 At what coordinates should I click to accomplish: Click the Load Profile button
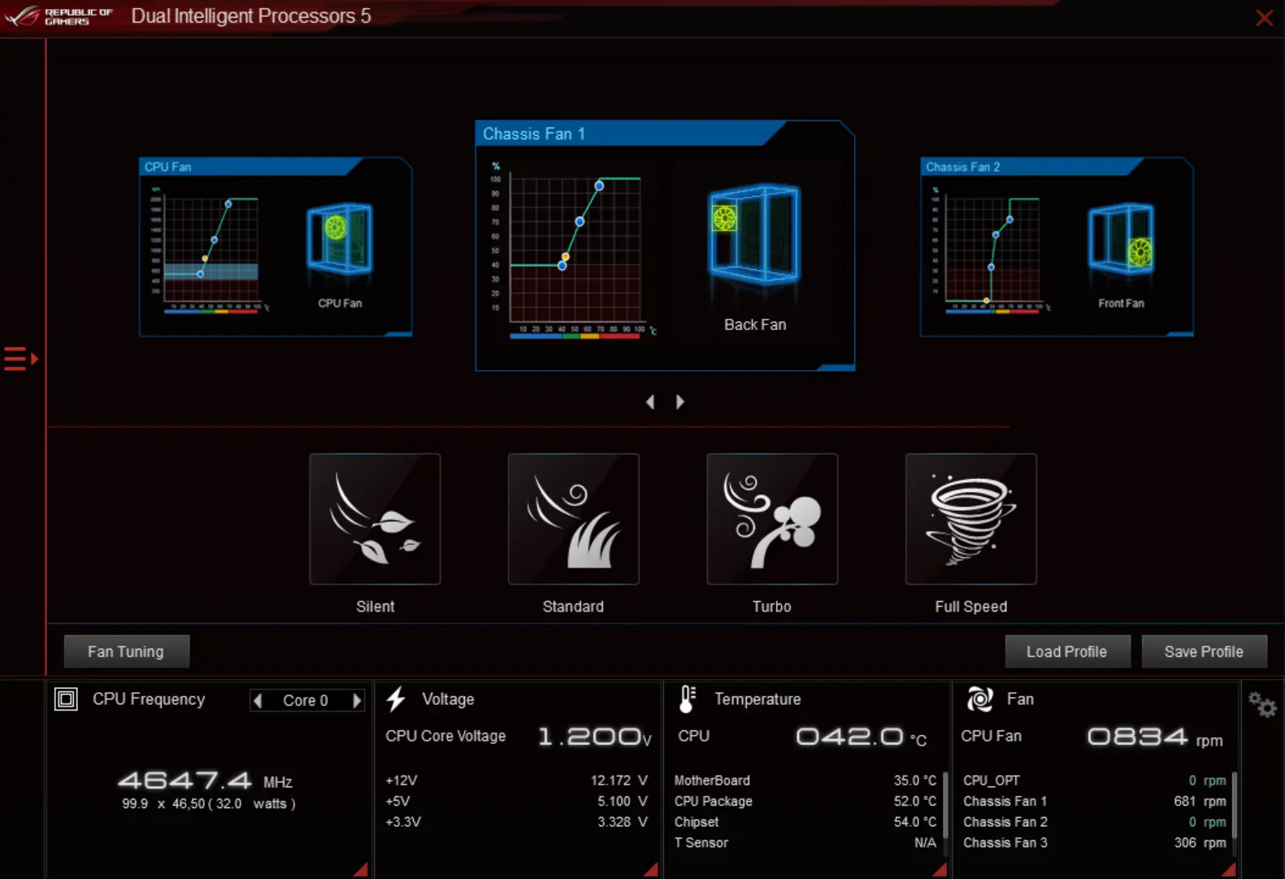(x=1067, y=651)
